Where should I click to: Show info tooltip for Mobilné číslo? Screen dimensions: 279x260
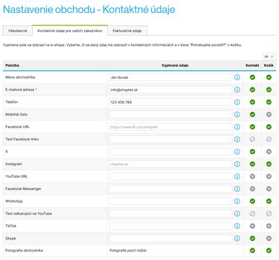[237, 114]
